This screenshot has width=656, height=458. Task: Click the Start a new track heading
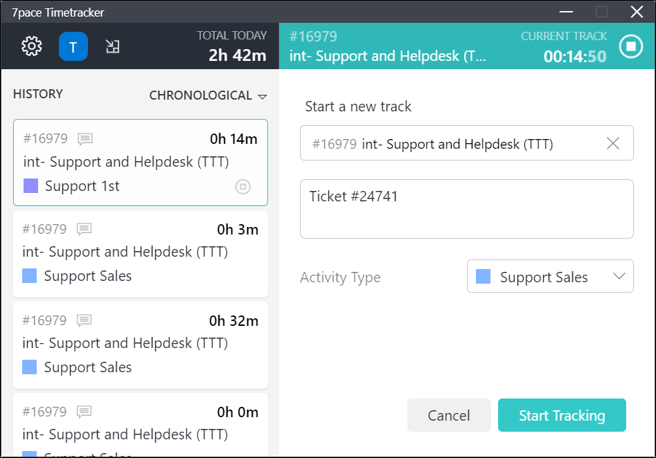point(358,107)
